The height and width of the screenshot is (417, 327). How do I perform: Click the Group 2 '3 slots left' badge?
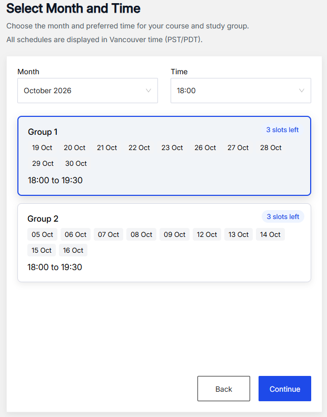coord(283,217)
